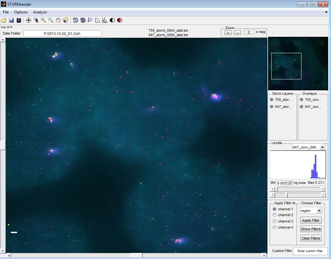The width and height of the screenshot is (331, 259).
Task: Click the dark floppy disk save-image icon
Action: point(19,20)
